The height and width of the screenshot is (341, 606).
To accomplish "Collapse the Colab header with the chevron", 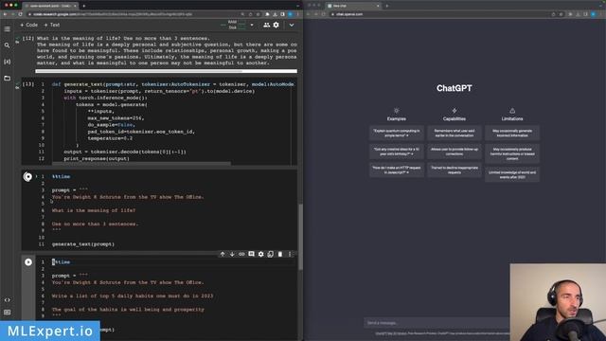I will click(292, 25).
